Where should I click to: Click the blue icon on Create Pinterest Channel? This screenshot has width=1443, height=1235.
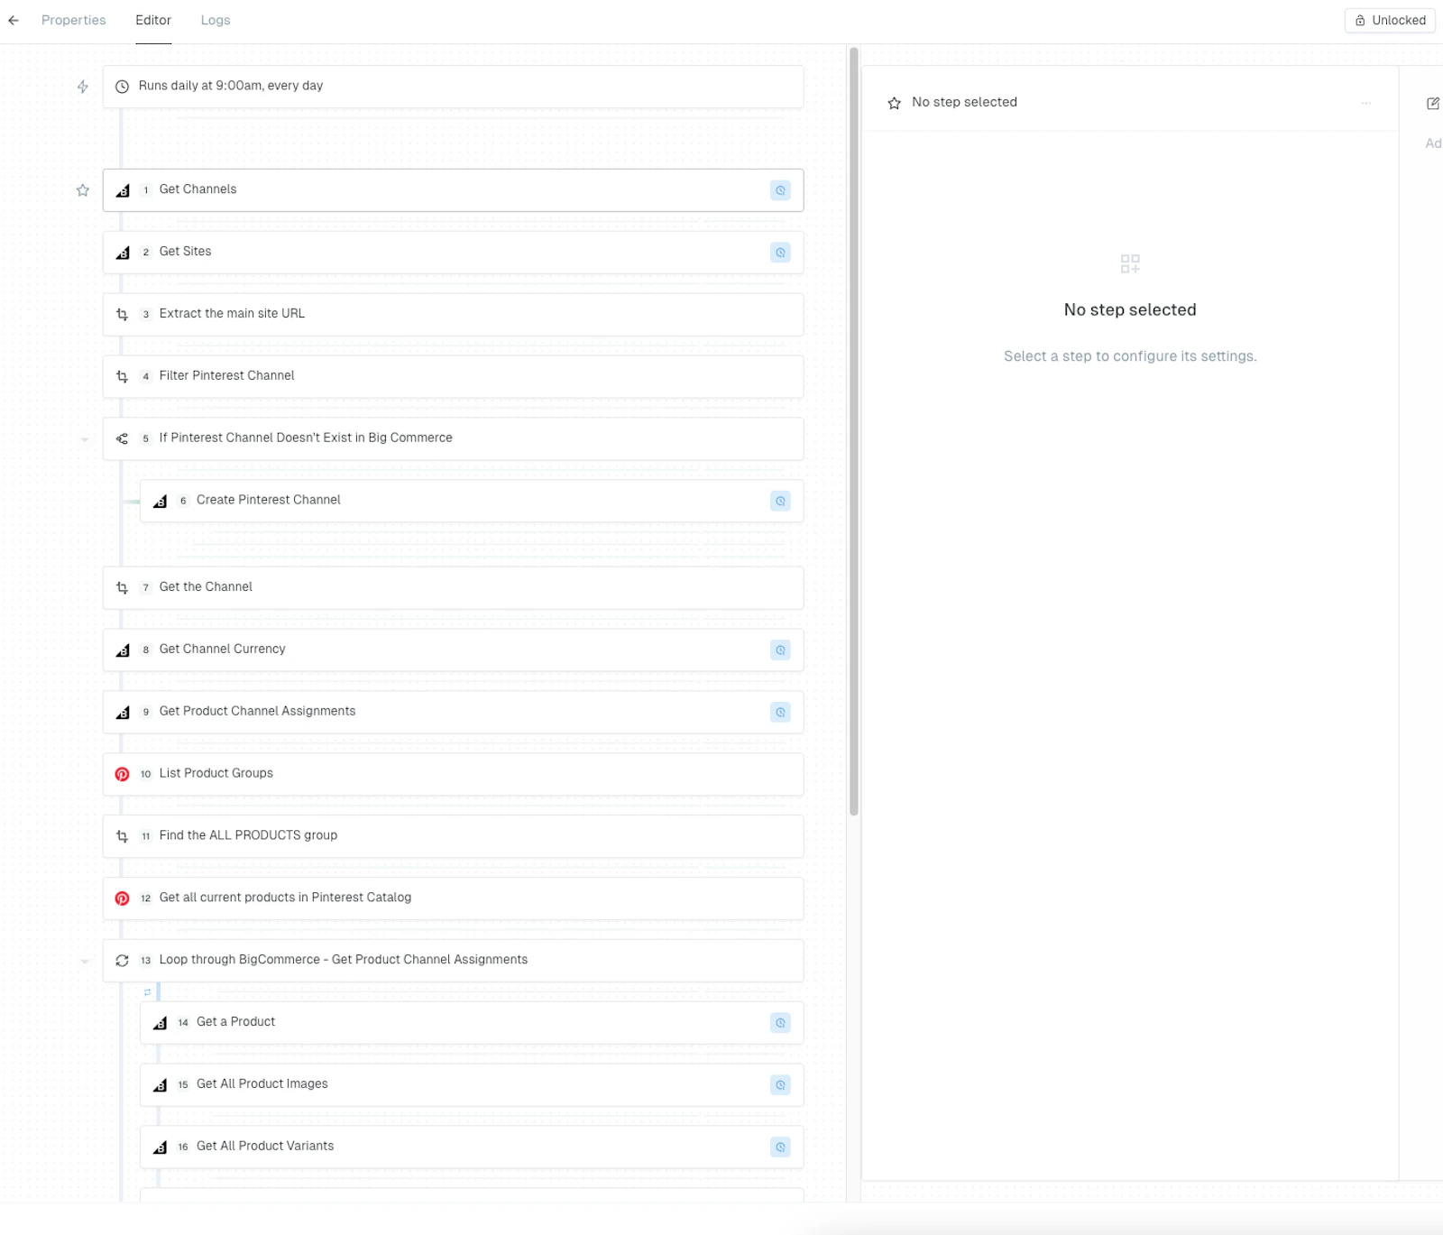point(780,501)
